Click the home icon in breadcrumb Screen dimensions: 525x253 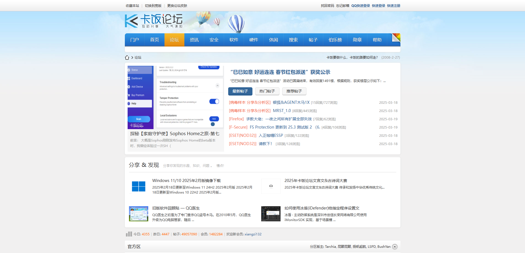[127, 58]
